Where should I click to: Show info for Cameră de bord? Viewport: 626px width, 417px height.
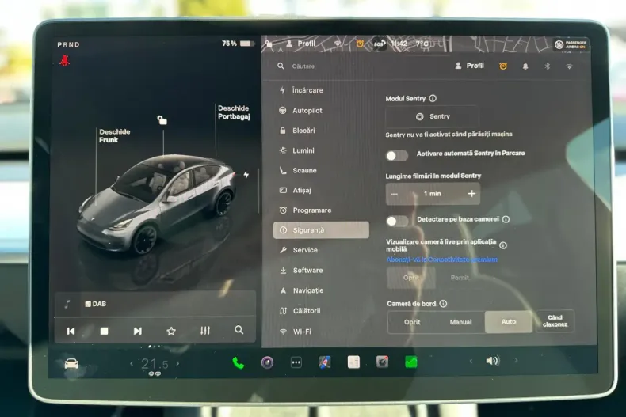click(x=443, y=304)
